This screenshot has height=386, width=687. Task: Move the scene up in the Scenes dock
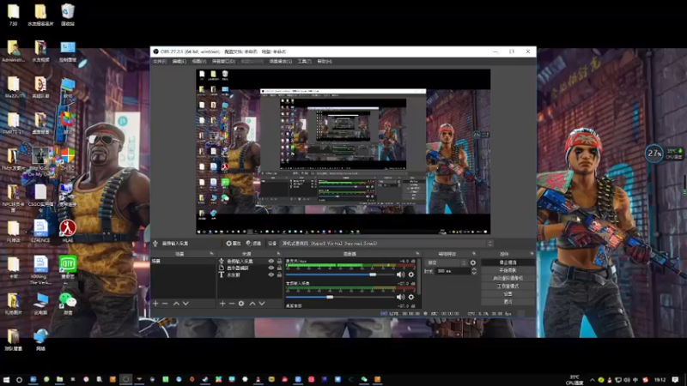pyautogui.click(x=176, y=304)
